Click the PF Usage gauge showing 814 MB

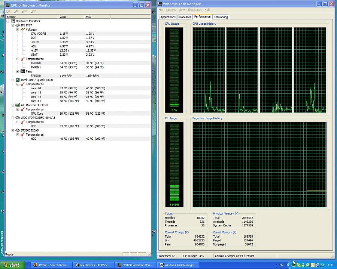(x=174, y=164)
